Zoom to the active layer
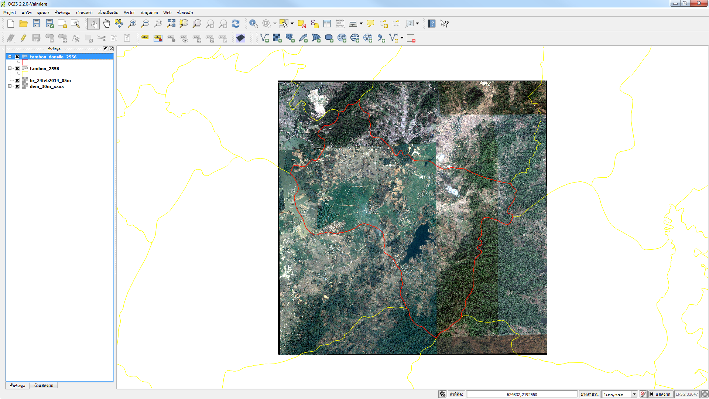The height and width of the screenshot is (399, 709). coord(197,24)
